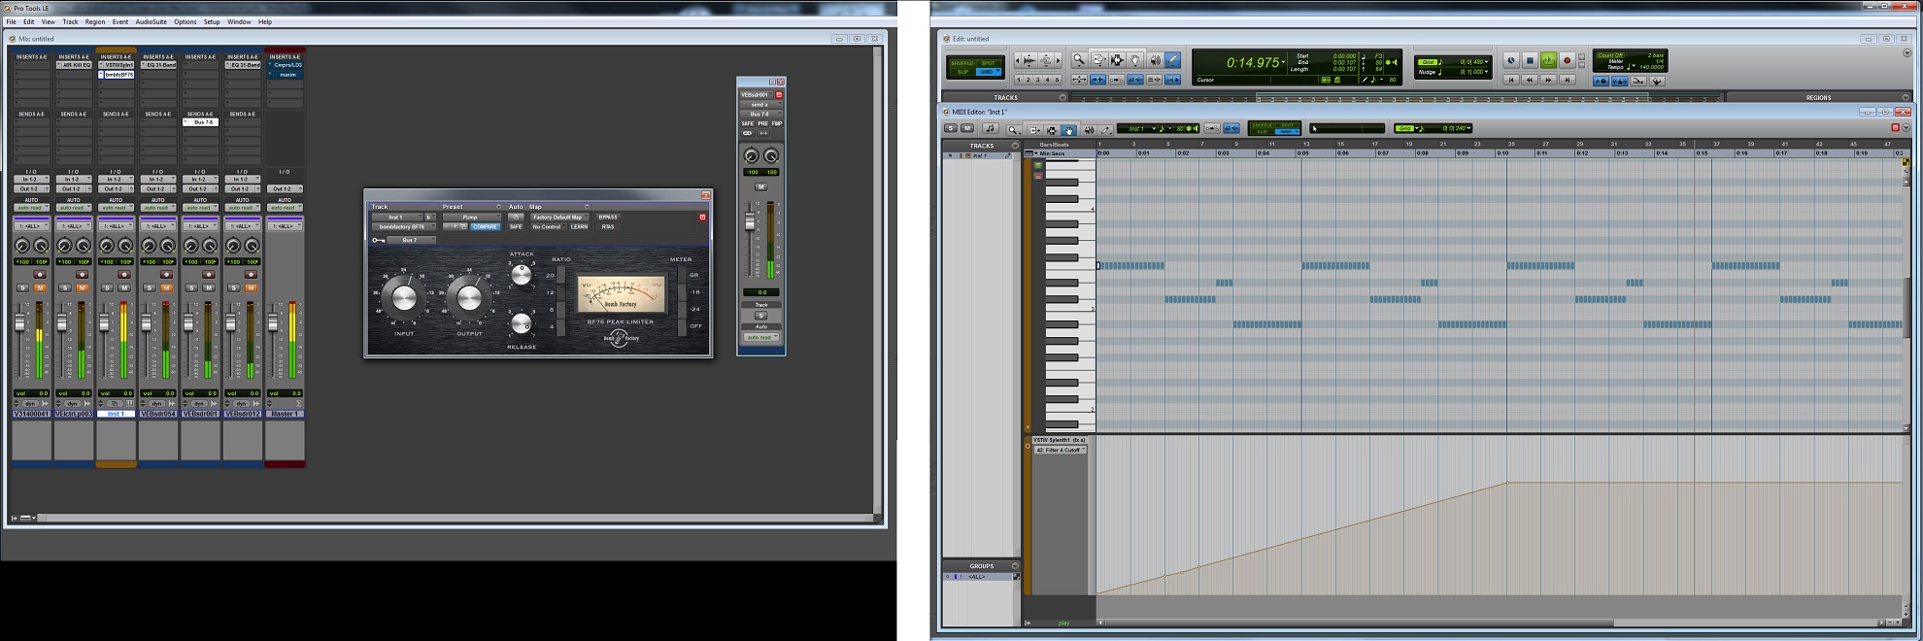Open the AudioSuite menu
1923x641 pixels.
[151, 21]
